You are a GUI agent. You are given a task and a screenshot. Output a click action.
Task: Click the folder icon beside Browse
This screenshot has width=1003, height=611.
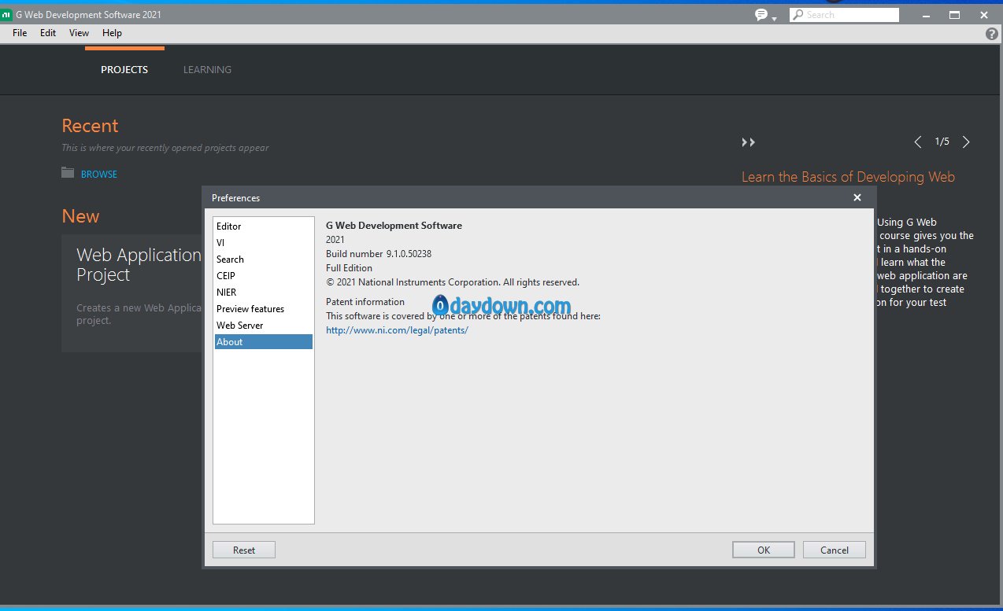[68, 173]
